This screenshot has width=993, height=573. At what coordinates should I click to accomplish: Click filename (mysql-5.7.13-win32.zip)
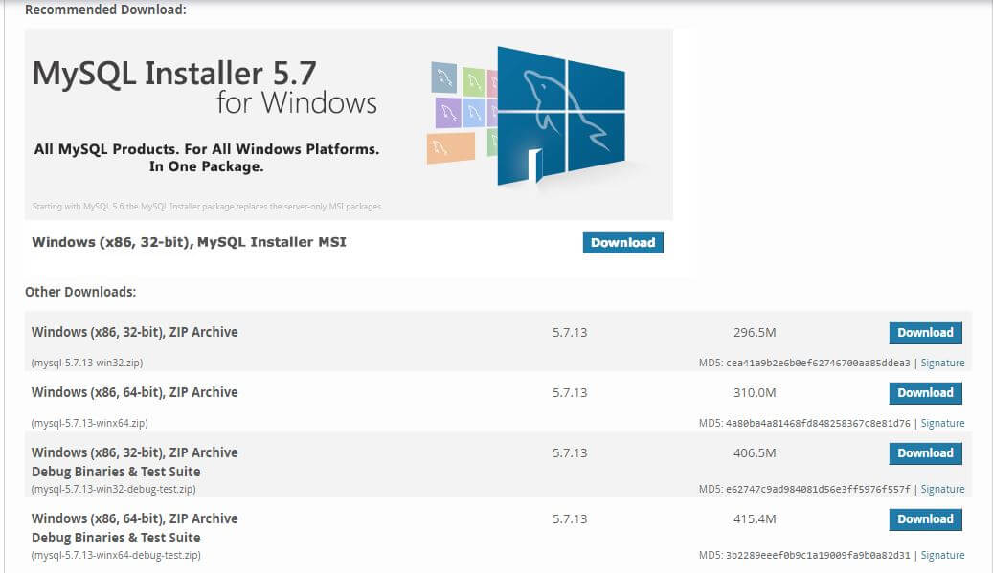[x=87, y=363]
